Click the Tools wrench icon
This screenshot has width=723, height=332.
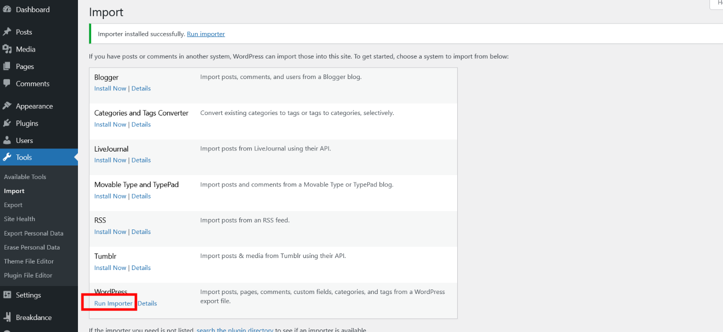(x=7, y=157)
